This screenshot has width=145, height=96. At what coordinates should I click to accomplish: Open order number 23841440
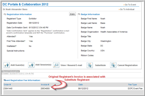click(8, 88)
